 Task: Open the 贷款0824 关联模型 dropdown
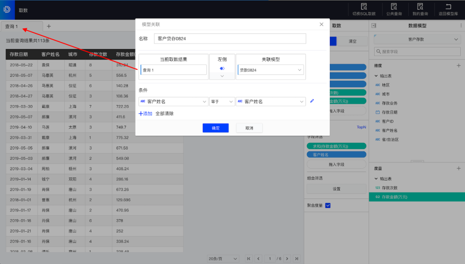270,69
